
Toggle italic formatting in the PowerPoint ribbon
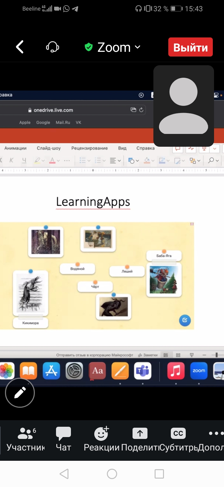pyautogui.click(x=12, y=160)
